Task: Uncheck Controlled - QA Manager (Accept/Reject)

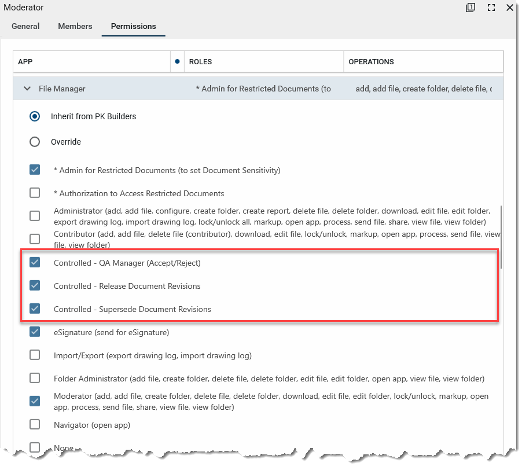Action: (35, 263)
